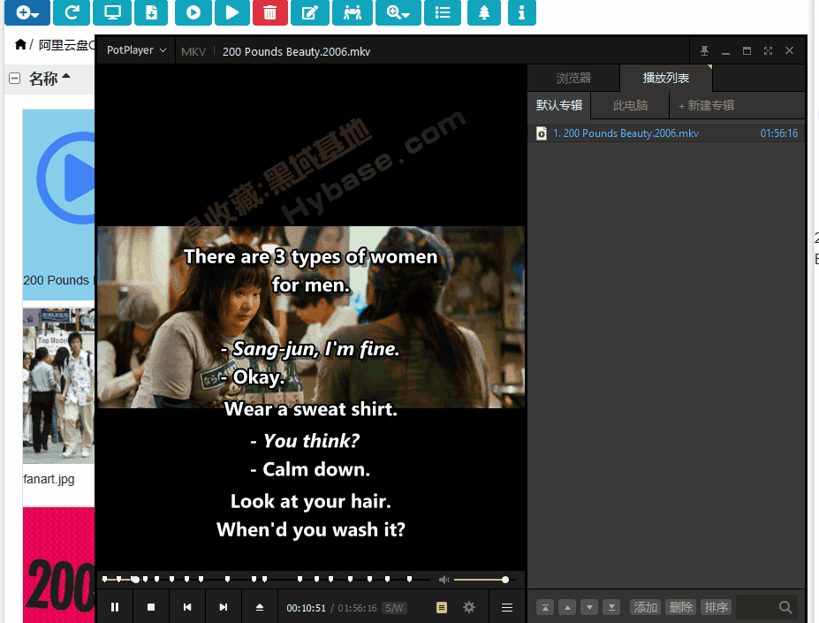
Task: Stop playback in PotPlayer
Action: click(x=151, y=607)
